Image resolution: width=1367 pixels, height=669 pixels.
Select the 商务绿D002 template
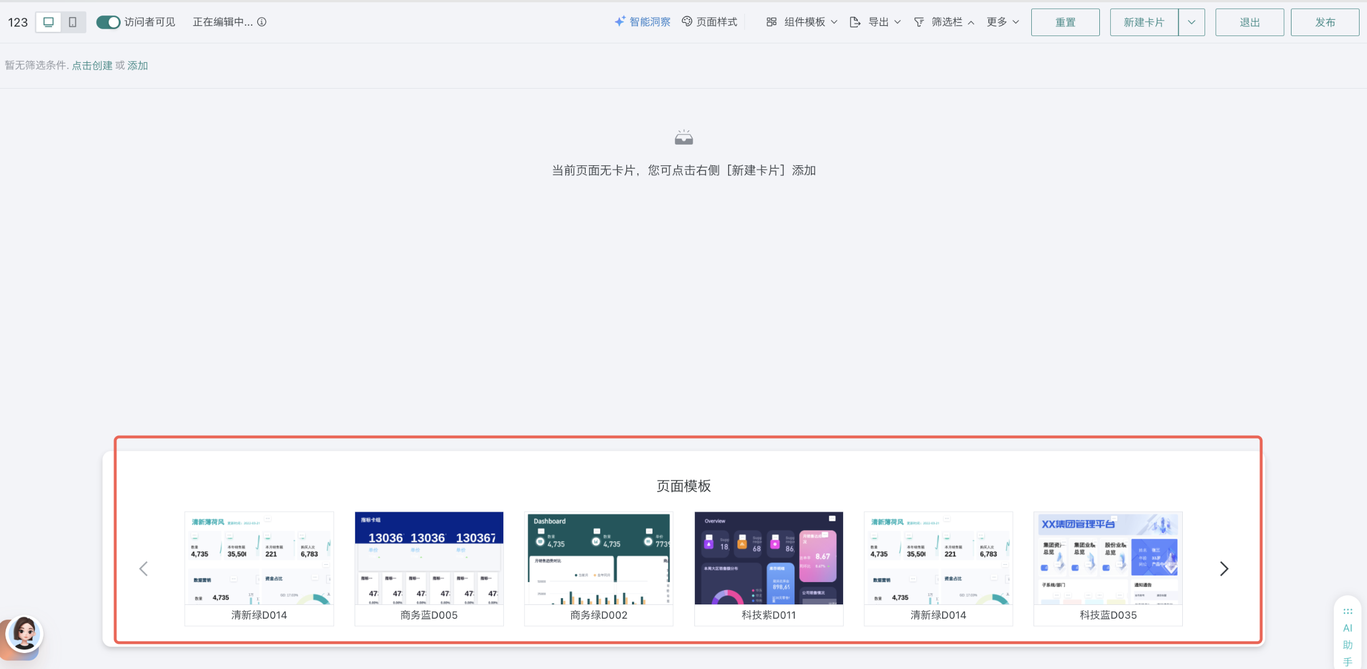[x=598, y=568]
